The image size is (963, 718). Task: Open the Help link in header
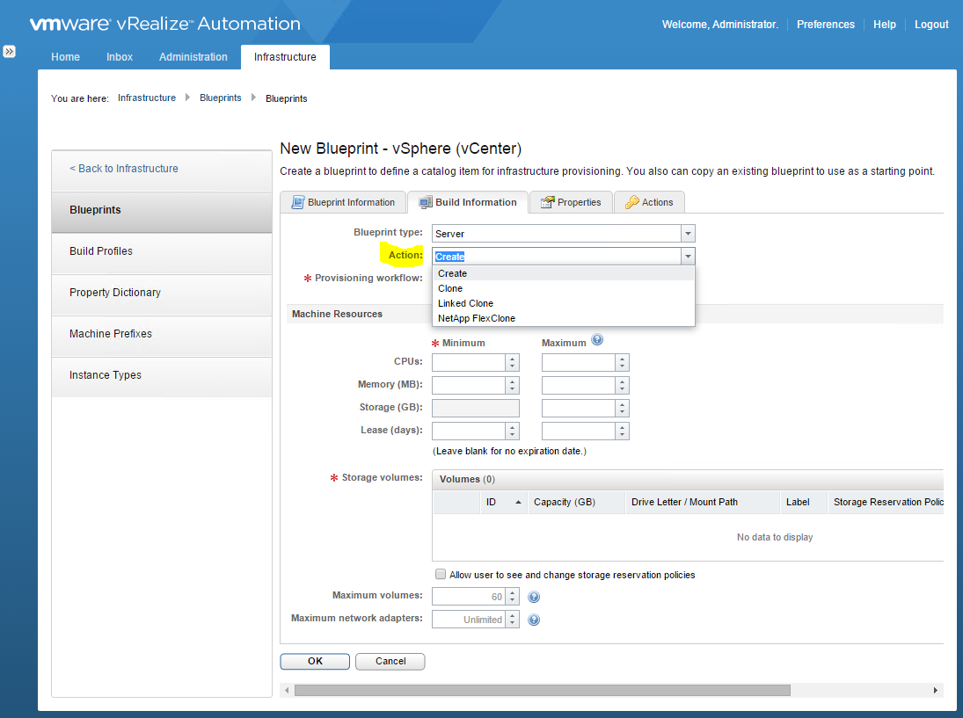point(885,25)
